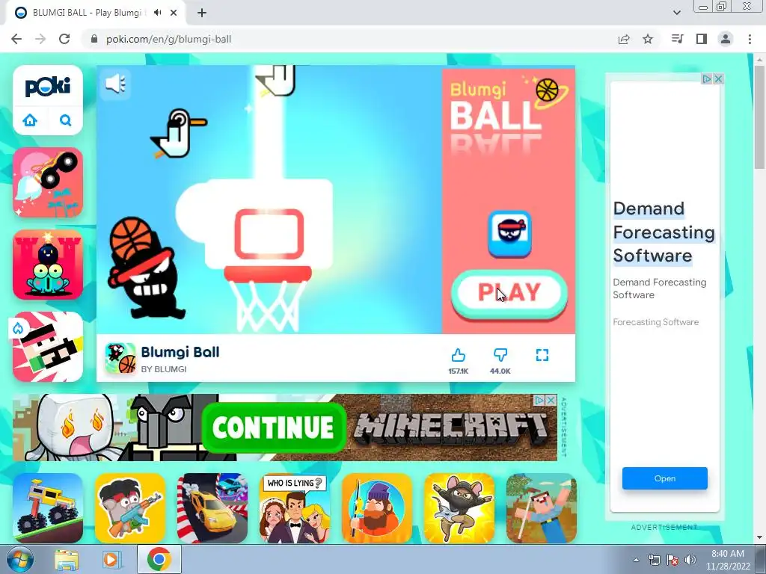This screenshot has width=766, height=574.
Task: Toggle Chrome side panel
Action: click(702, 39)
